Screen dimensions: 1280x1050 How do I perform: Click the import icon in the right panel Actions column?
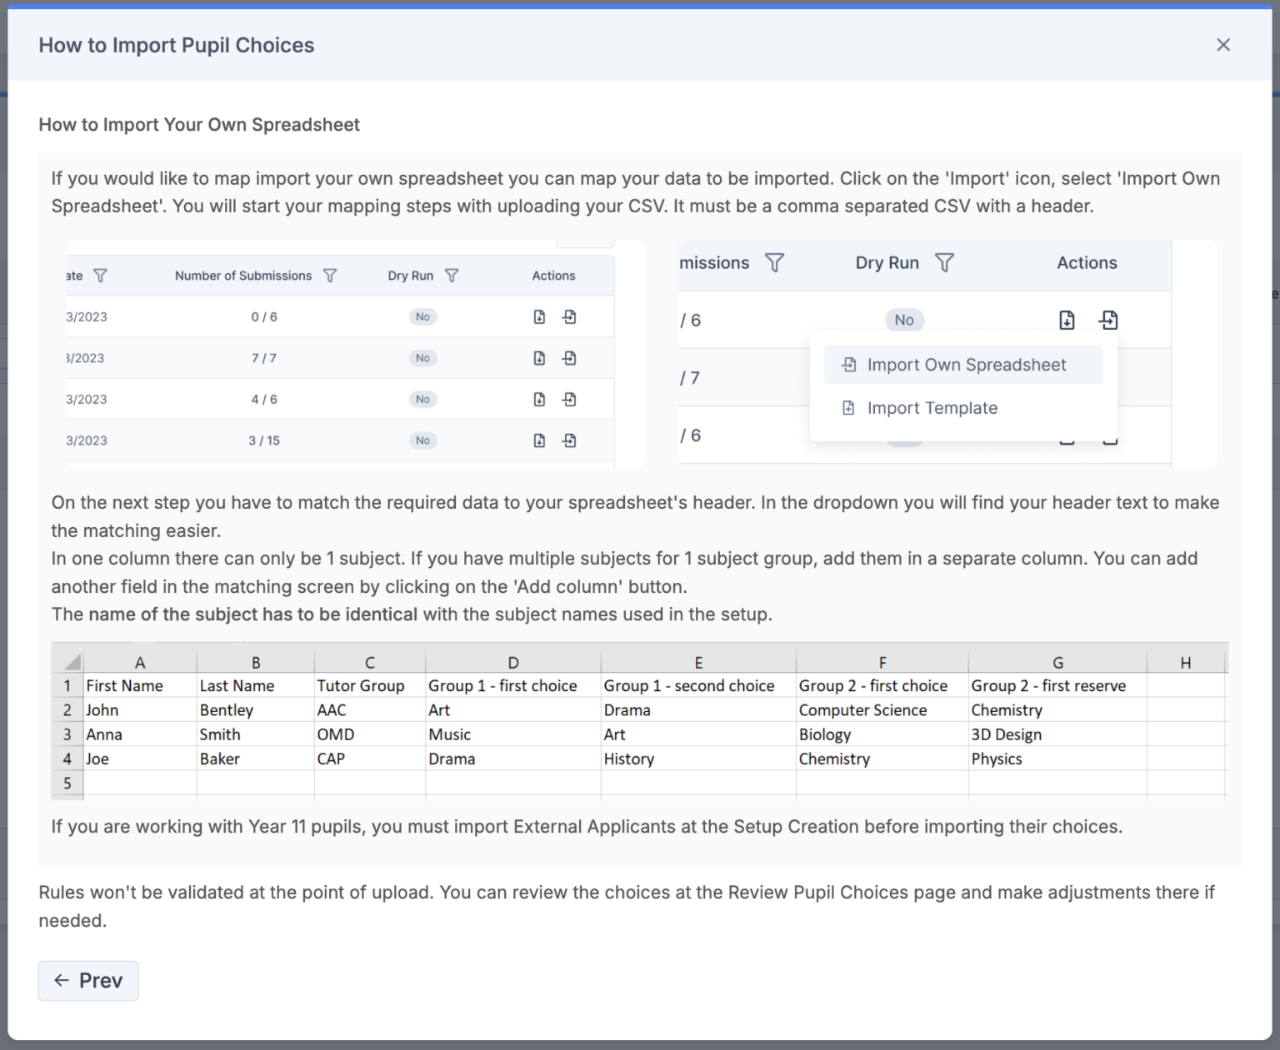[x=1109, y=319]
